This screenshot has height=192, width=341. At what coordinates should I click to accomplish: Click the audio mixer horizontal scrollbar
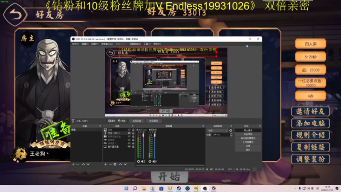(x=170, y=166)
